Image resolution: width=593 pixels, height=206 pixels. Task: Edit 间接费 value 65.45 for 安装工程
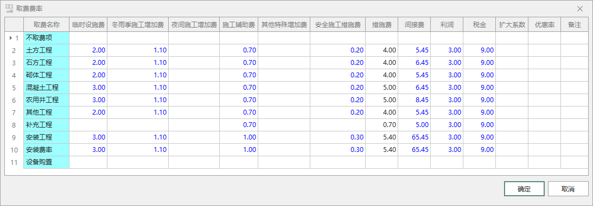pos(414,137)
